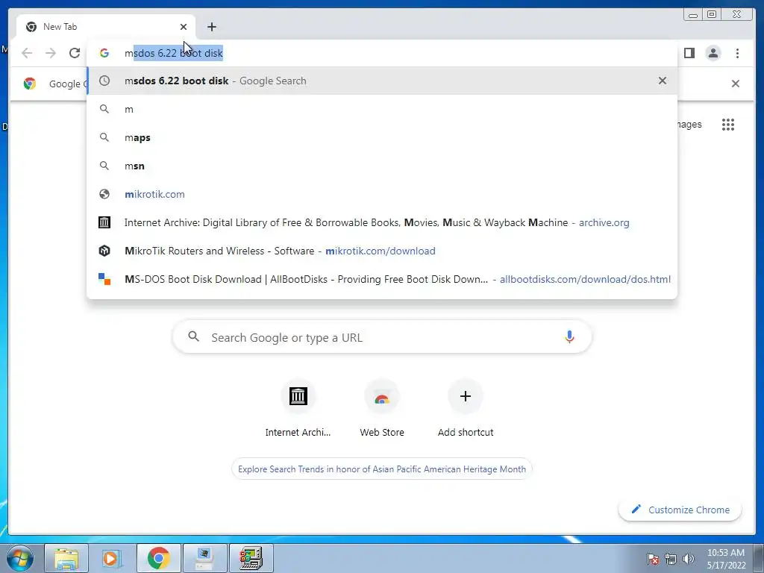The width and height of the screenshot is (764, 573).
Task: Select the single letter m suggestion
Action: [x=382, y=109]
